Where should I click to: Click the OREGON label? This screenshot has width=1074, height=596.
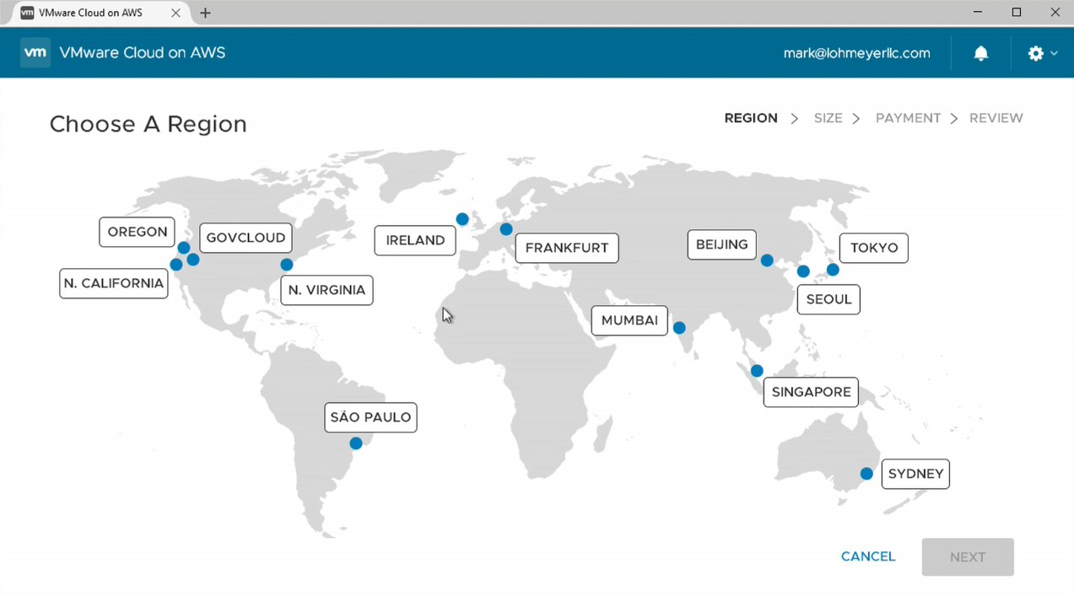137,232
